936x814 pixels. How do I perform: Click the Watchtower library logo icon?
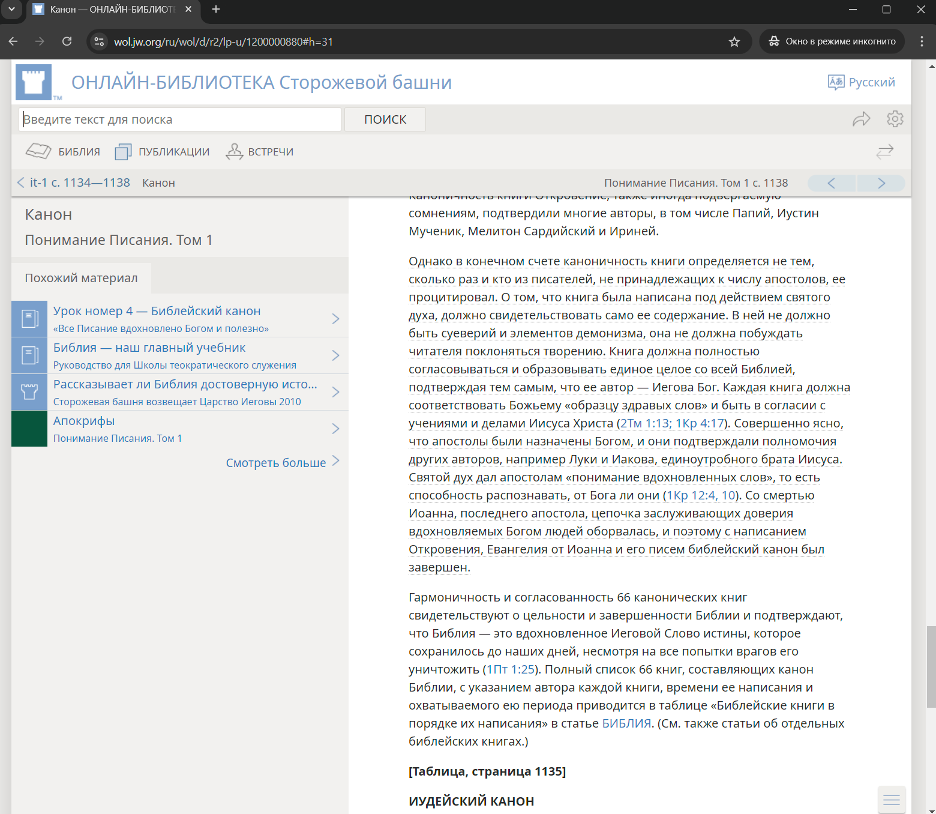click(34, 82)
